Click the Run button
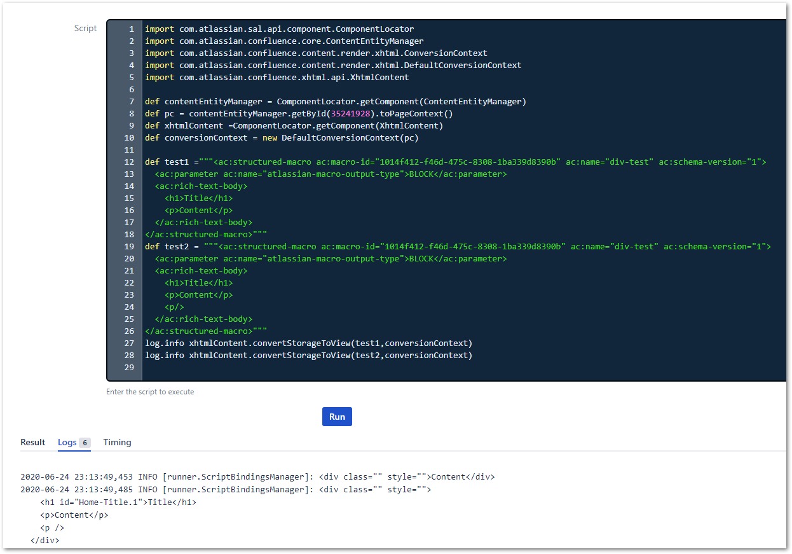The height and width of the screenshot is (554, 792). (x=337, y=417)
